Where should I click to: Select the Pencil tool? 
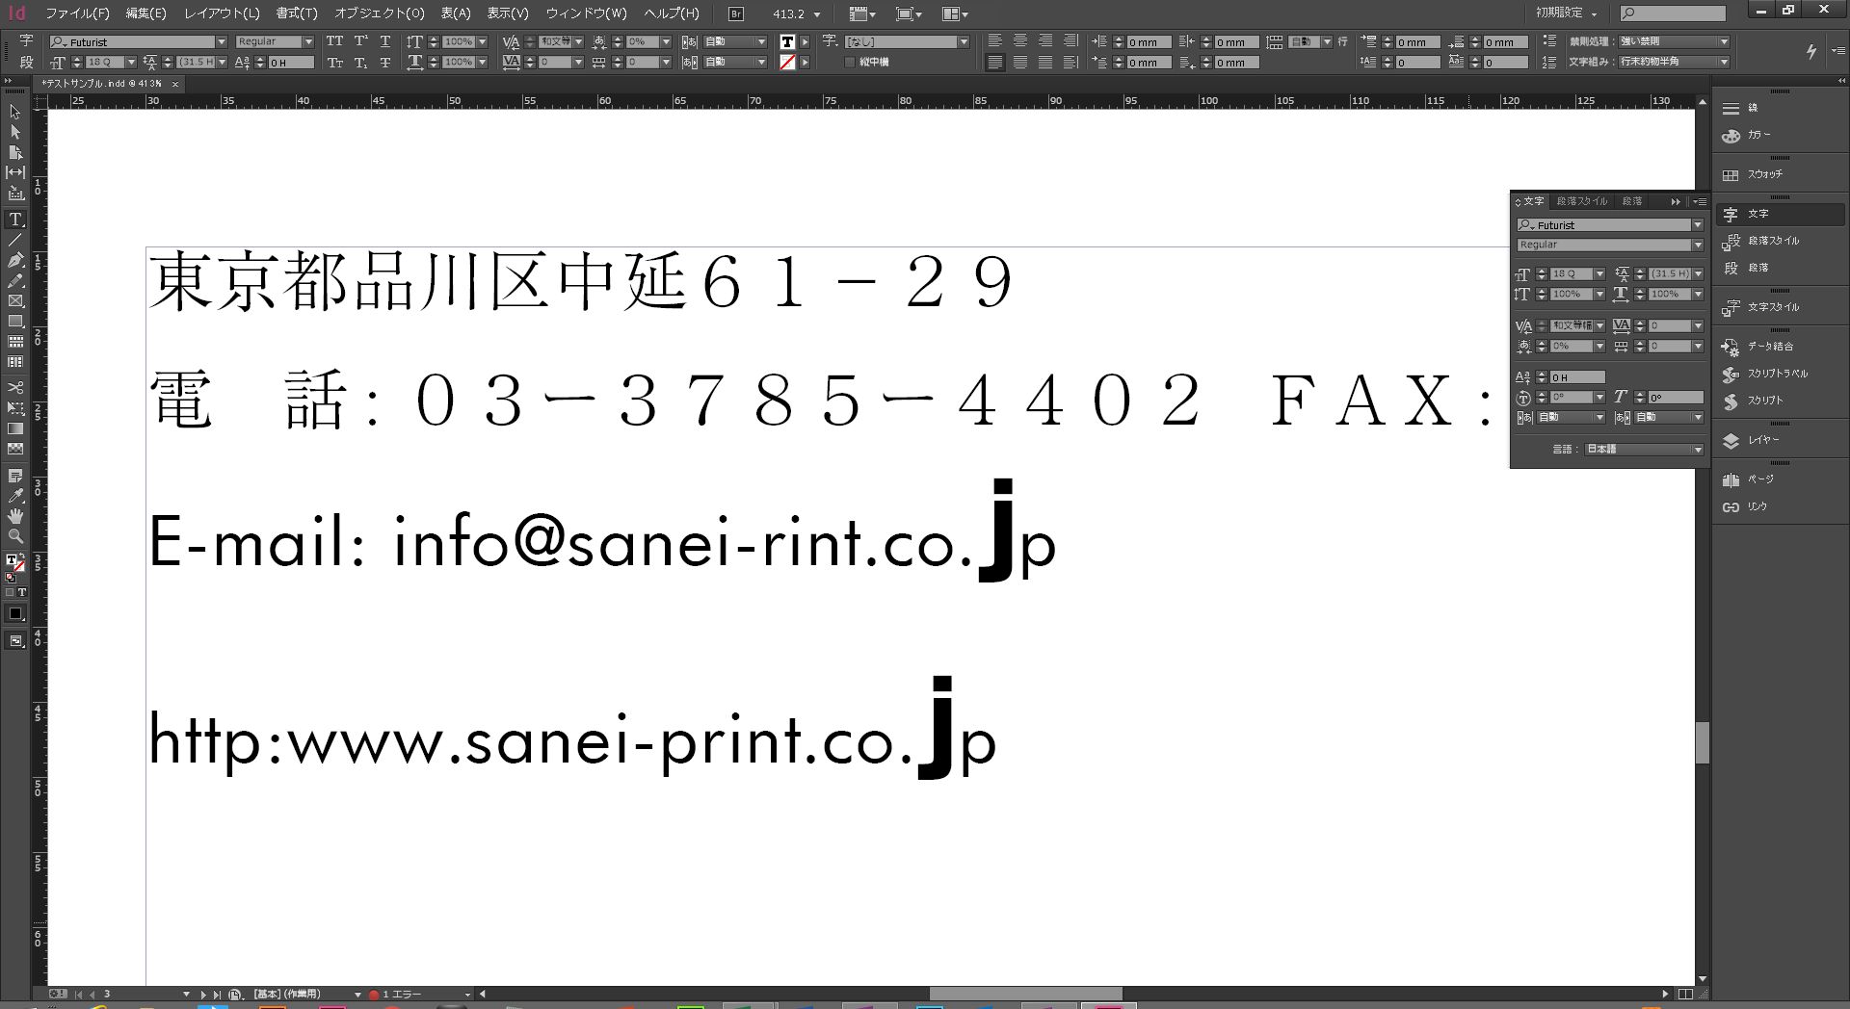(15, 280)
